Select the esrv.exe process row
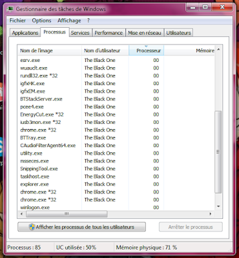This screenshot has height=258, width=239. click(x=116, y=60)
